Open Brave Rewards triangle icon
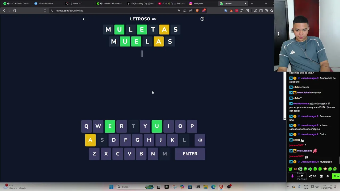Viewport: 340px width, 191px height. coord(203,11)
